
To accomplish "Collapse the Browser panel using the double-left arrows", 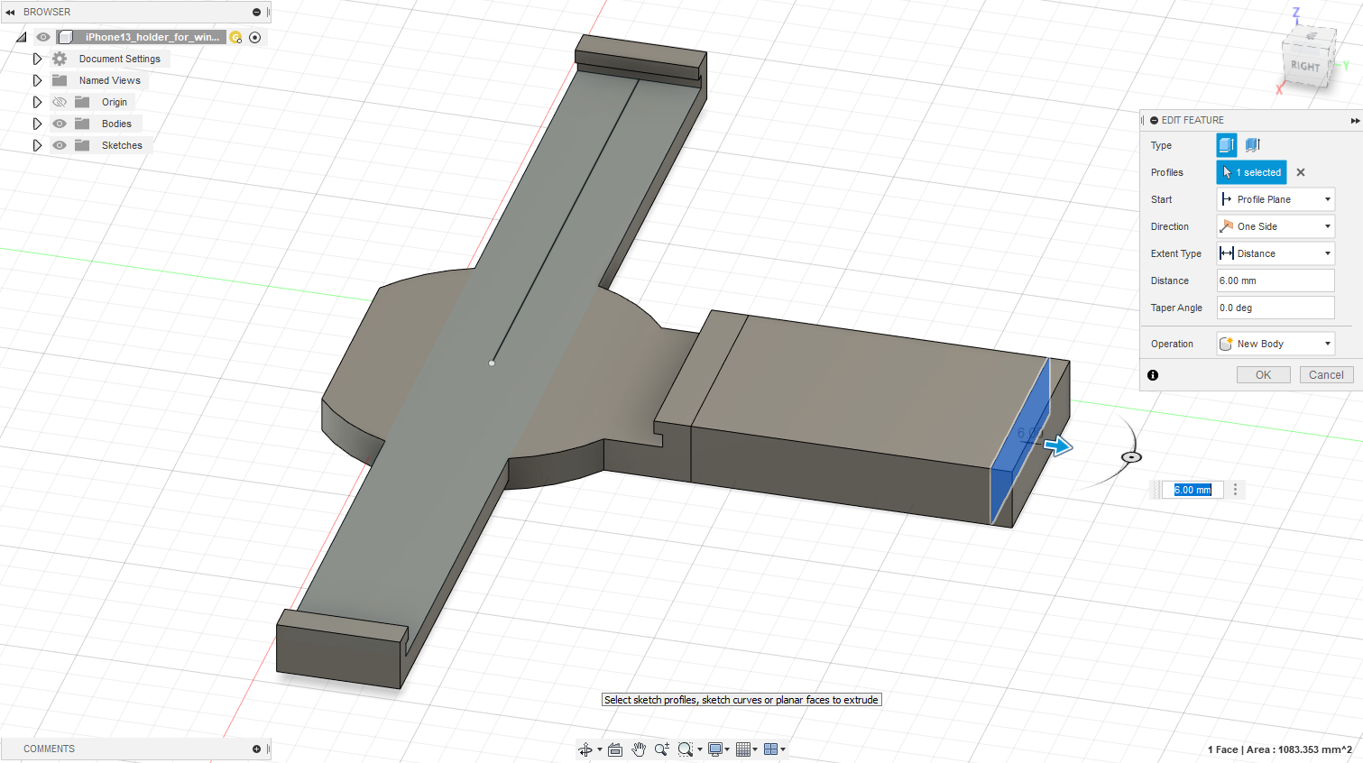I will click(10, 13).
